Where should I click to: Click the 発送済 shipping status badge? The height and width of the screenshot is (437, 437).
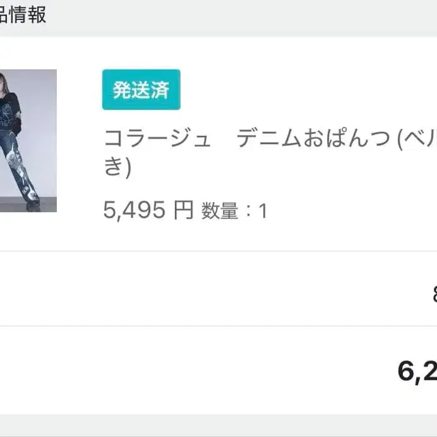141,90
